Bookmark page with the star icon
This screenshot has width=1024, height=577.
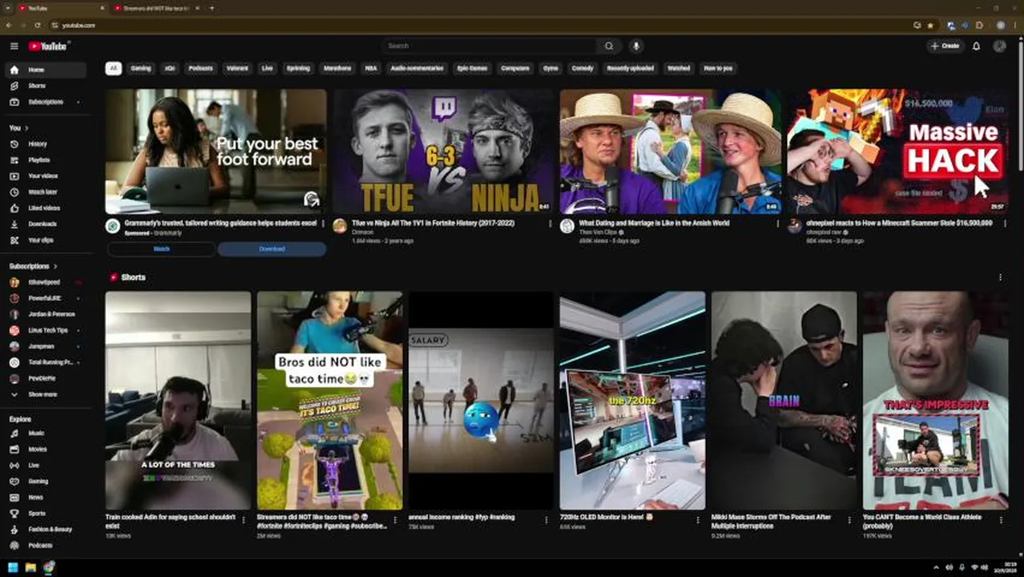[x=930, y=25]
